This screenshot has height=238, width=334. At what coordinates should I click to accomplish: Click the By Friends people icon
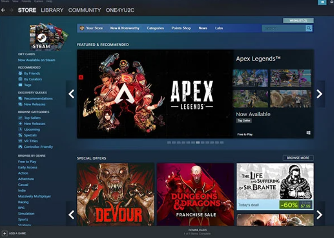click(x=20, y=73)
